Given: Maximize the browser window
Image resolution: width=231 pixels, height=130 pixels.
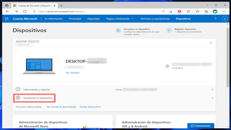Looking at the screenshot, I should coord(216,5).
